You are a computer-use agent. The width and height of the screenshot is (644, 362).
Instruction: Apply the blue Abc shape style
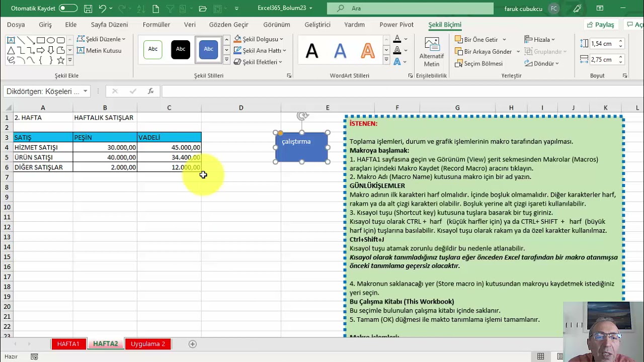pyautogui.click(x=208, y=49)
